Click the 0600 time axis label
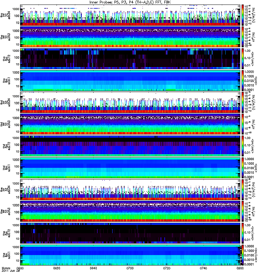This screenshot has width=260, height=278. [x=20, y=268]
